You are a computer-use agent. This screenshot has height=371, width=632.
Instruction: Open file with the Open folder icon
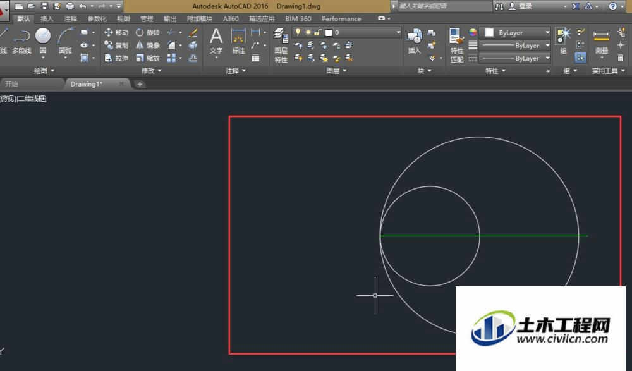pyautogui.click(x=32, y=6)
